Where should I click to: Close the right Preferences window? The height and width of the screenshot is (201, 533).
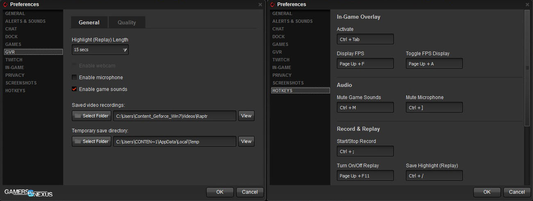click(x=528, y=5)
